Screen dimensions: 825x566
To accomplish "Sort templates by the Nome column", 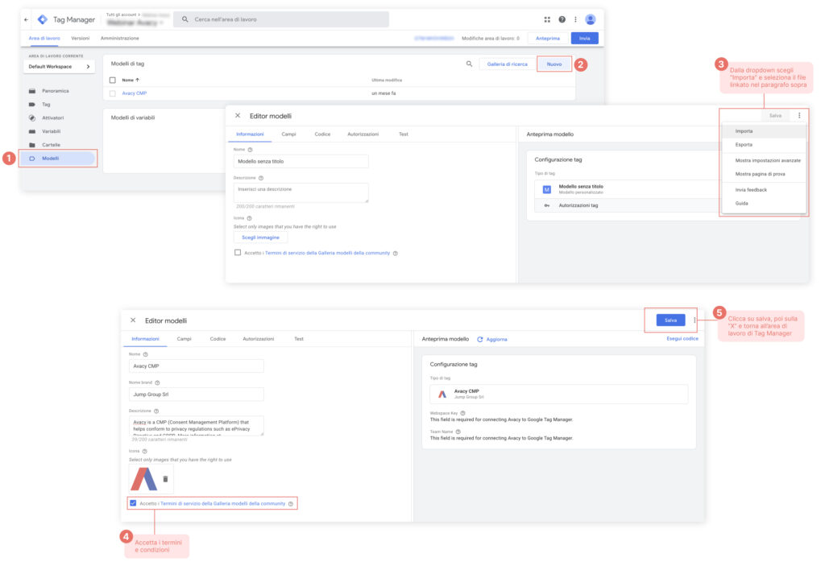I will [x=131, y=81].
